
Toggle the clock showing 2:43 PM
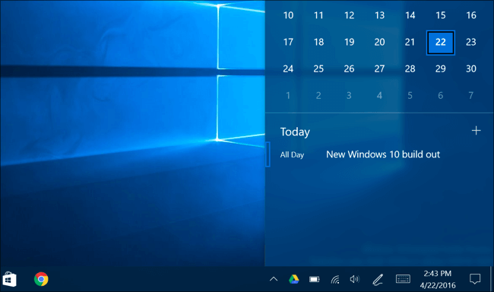pyautogui.click(x=437, y=279)
